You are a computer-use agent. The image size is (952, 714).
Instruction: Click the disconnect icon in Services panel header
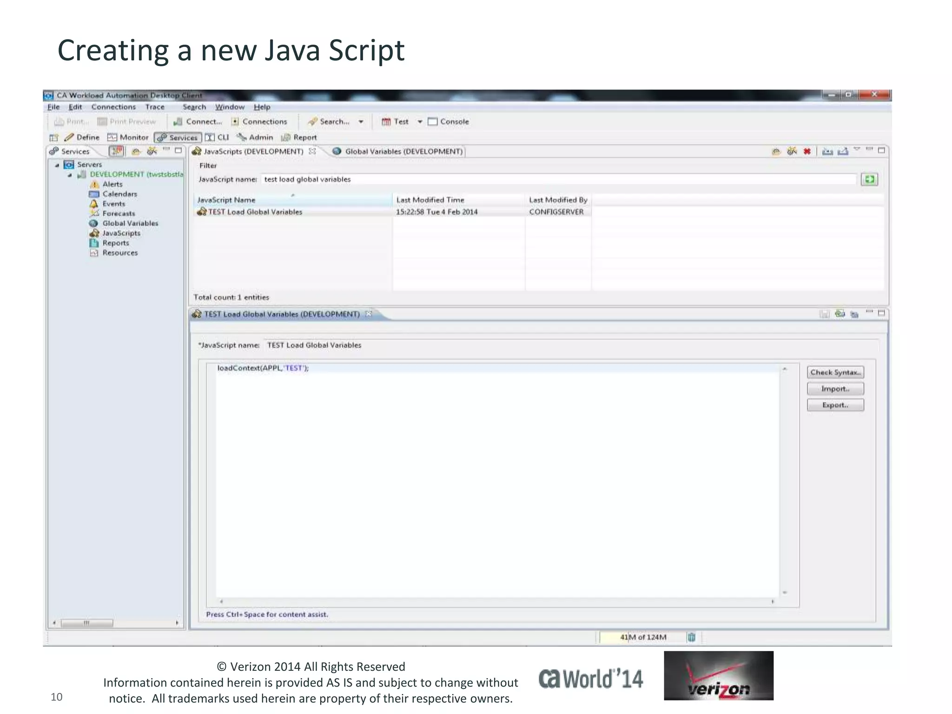(x=152, y=152)
